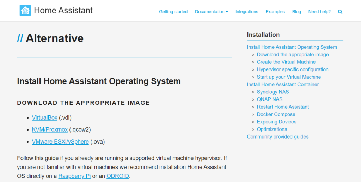Image resolution: width=361 pixels, height=182 pixels.
Task: Go to Hypervisor specific configuration section
Action: coord(293,69)
